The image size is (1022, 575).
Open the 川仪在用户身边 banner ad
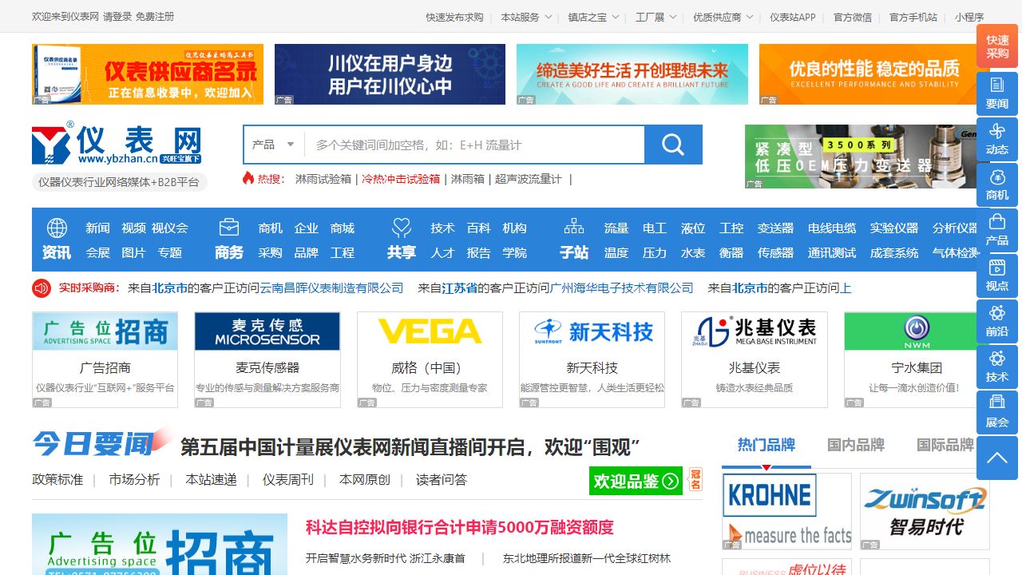click(x=390, y=74)
